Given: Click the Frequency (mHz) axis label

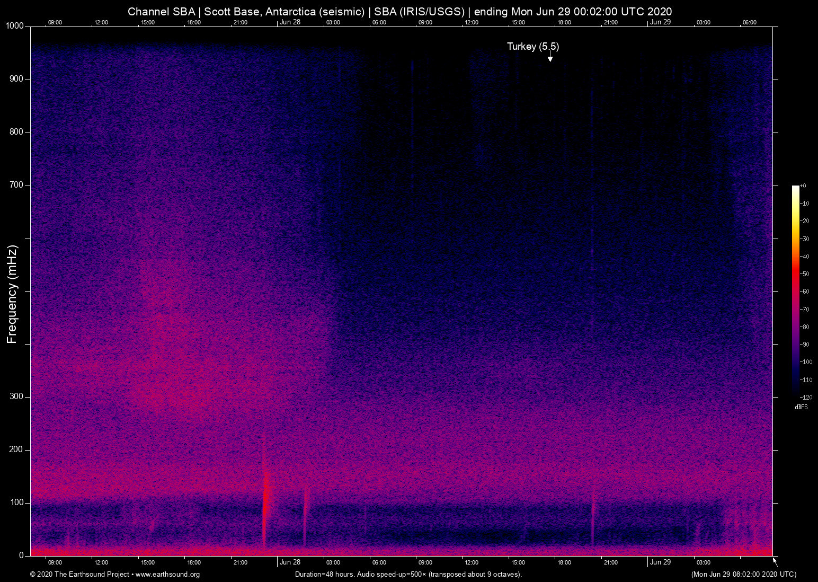Looking at the screenshot, I should [x=12, y=294].
